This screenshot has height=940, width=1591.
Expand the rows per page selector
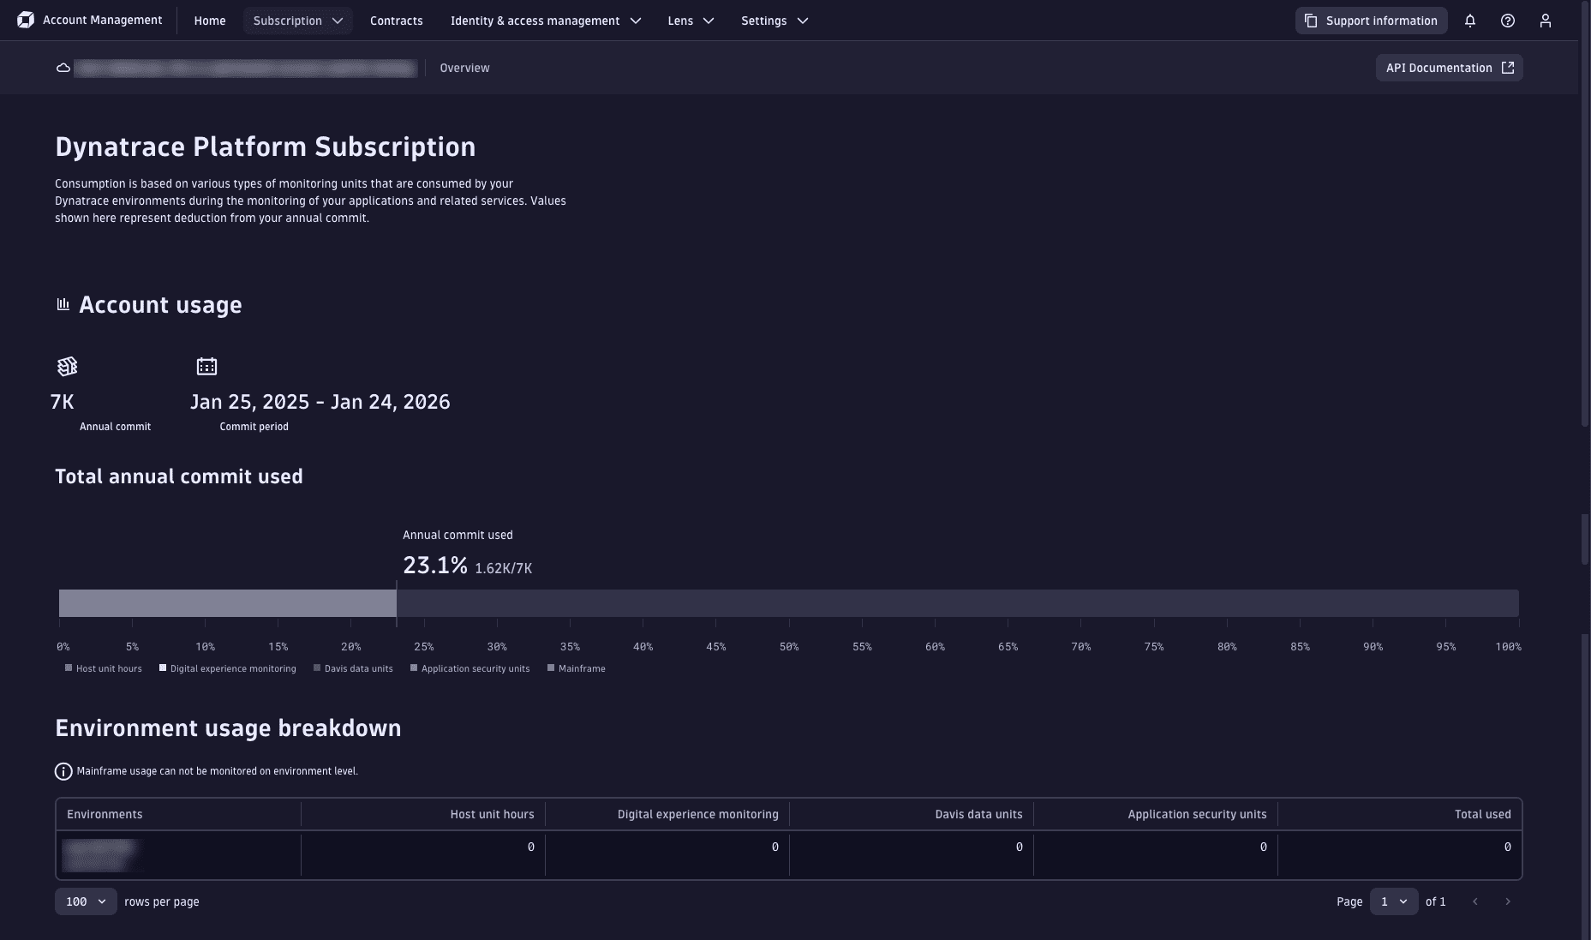click(x=85, y=901)
